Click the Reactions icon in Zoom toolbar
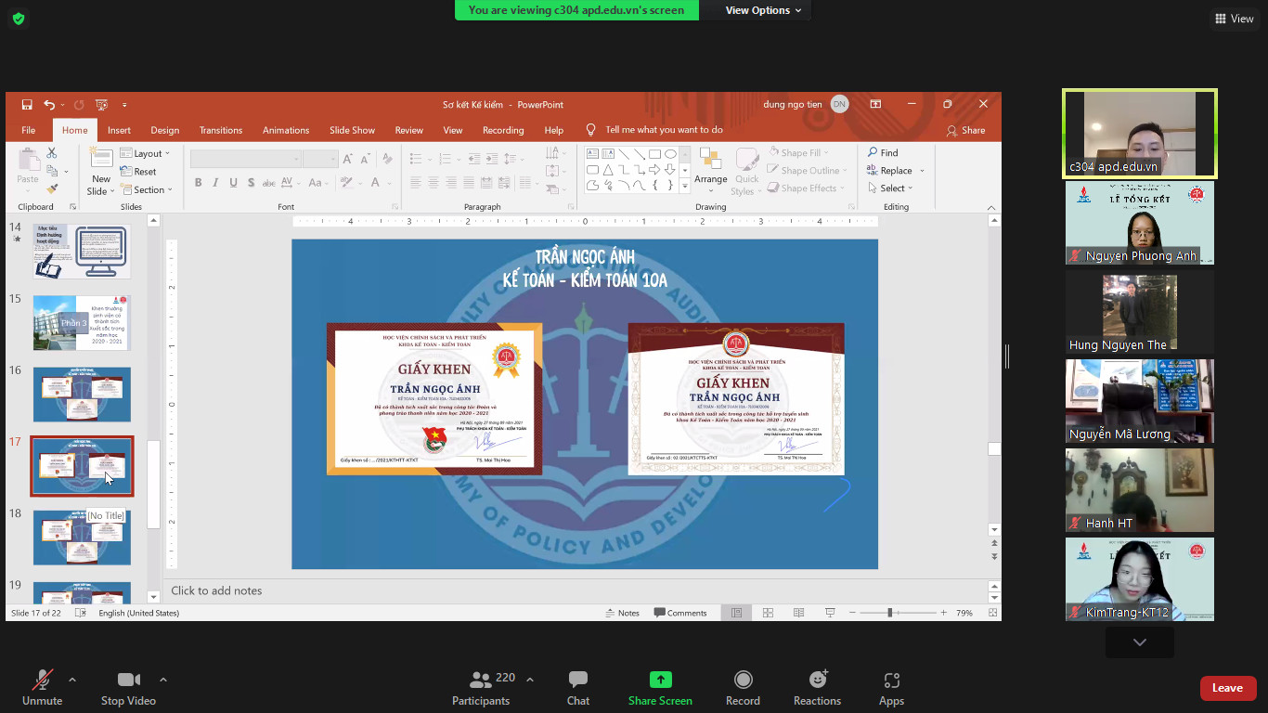1268x713 pixels. click(x=817, y=681)
